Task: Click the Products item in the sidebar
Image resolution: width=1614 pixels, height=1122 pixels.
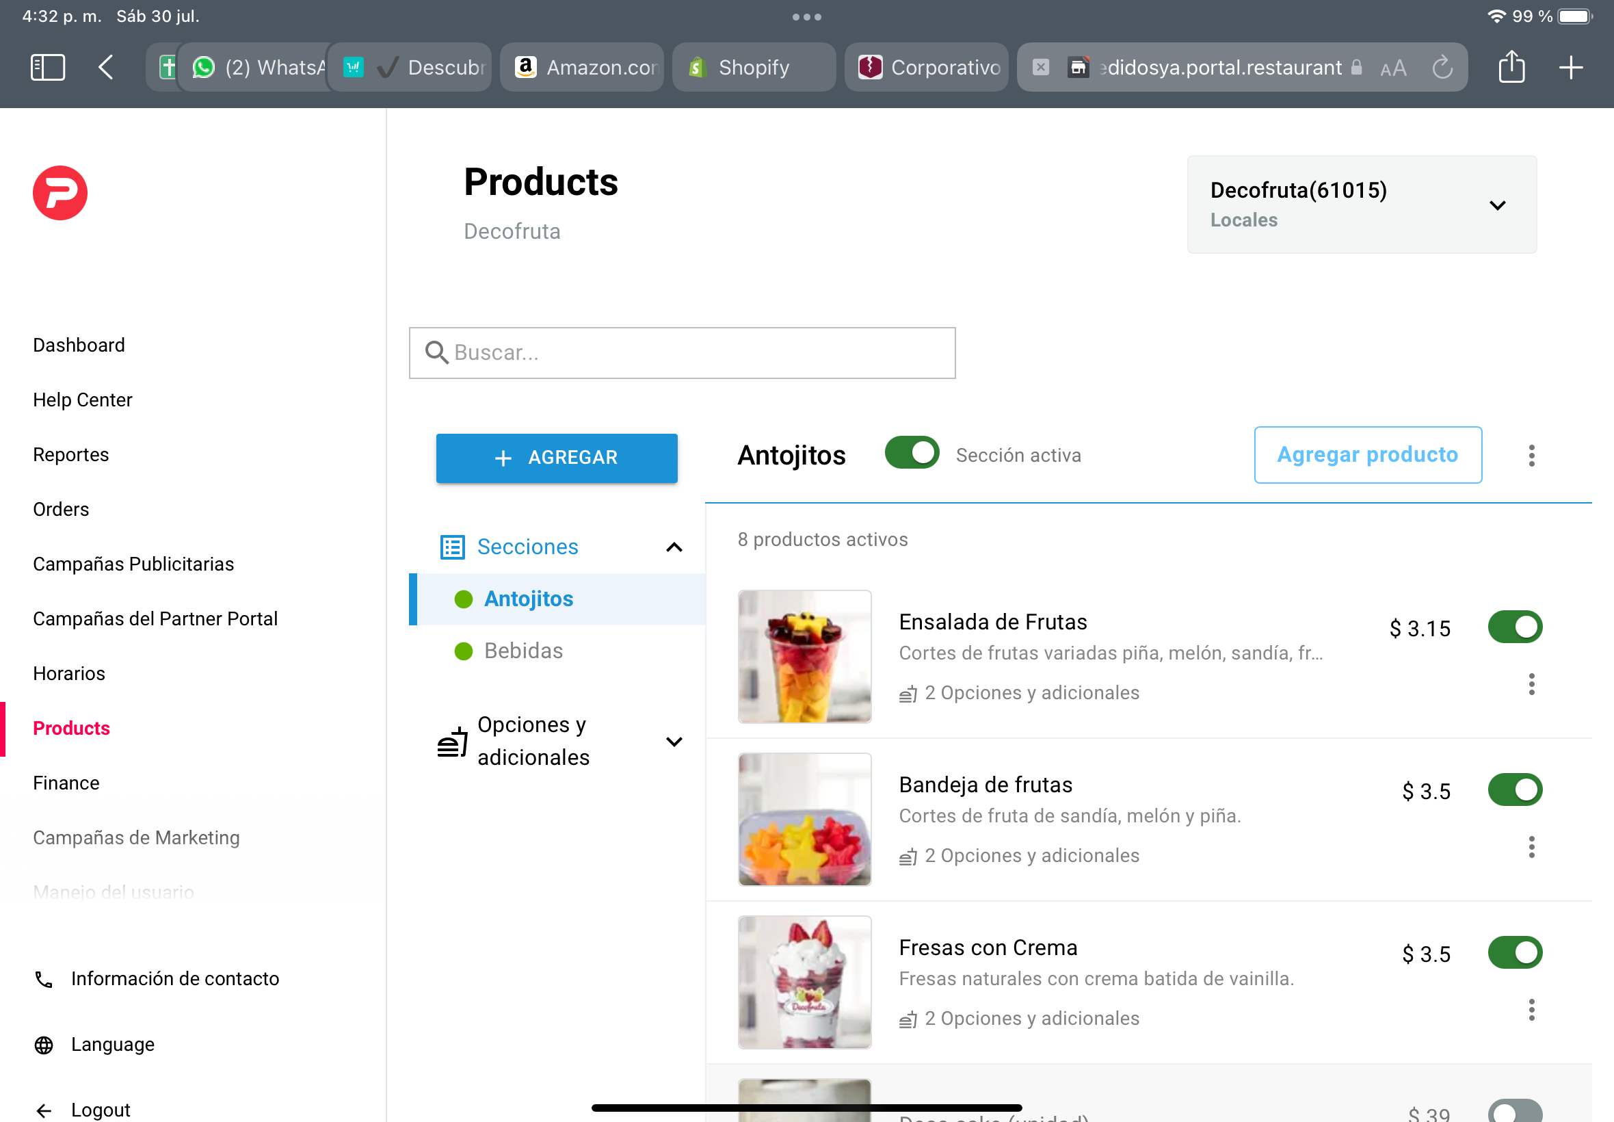Action: [71, 729]
